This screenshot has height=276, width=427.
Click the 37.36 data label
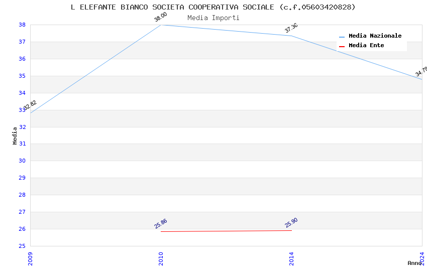[x=291, y=28]
